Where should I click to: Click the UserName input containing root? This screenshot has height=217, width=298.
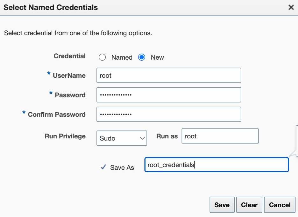click(168, 76)
